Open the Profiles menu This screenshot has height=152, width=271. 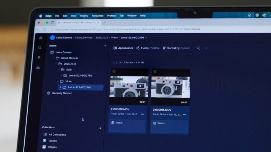[111, 16]
